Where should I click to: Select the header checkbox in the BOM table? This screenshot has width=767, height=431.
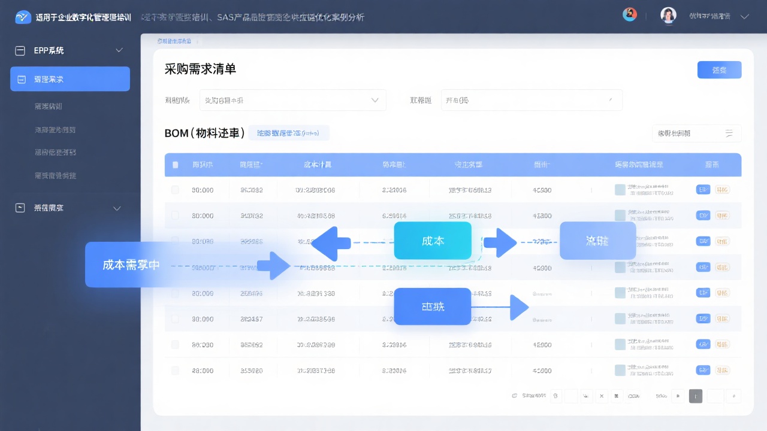(175, 165)
